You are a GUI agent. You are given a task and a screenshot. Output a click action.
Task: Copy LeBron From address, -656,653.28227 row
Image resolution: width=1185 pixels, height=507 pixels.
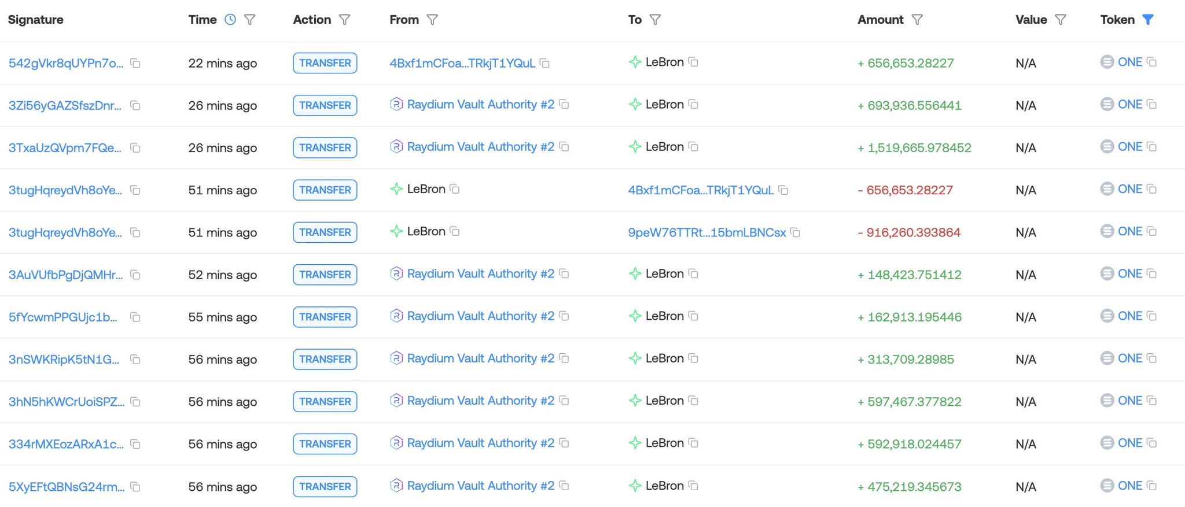pyautogui.click(x=455, y=189)
